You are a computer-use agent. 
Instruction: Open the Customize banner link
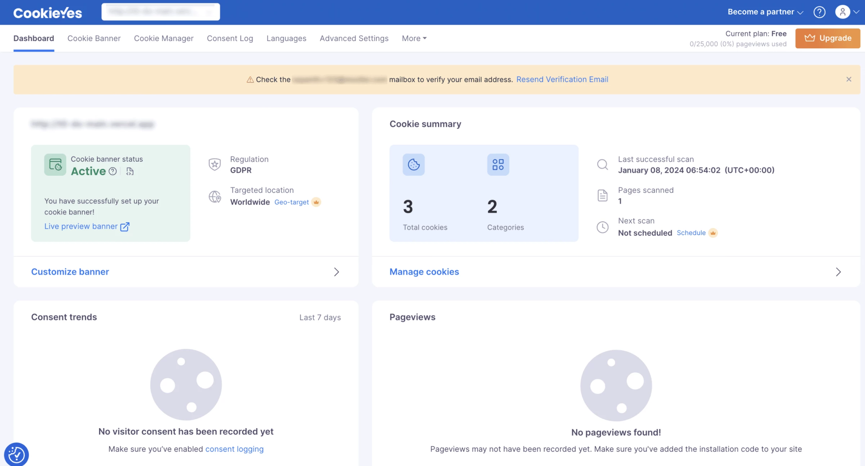point(70,272)
